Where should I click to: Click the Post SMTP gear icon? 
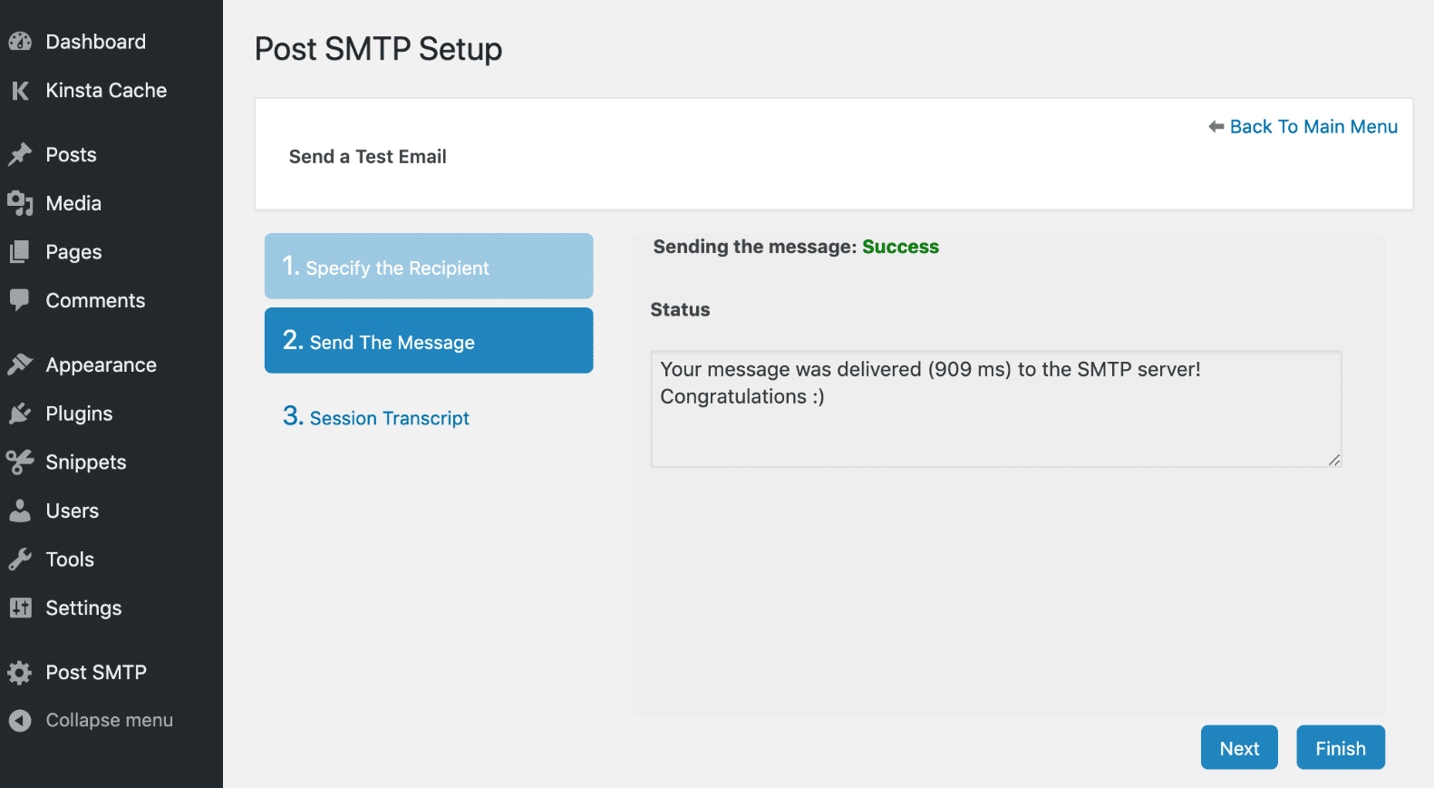pos(20,673)
